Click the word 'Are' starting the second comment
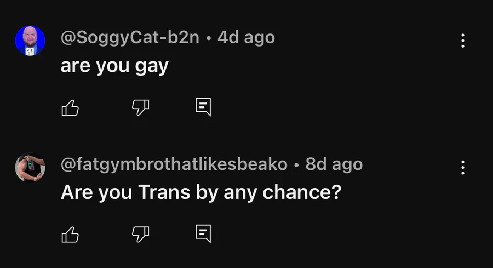Viewport: 493px width, 268px height. (77, 192)
